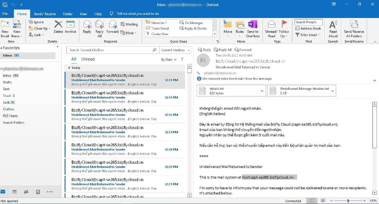The image size is (379, 204).
Task: Adjust the zoom slider in status bar
Action: click(348, 201)
